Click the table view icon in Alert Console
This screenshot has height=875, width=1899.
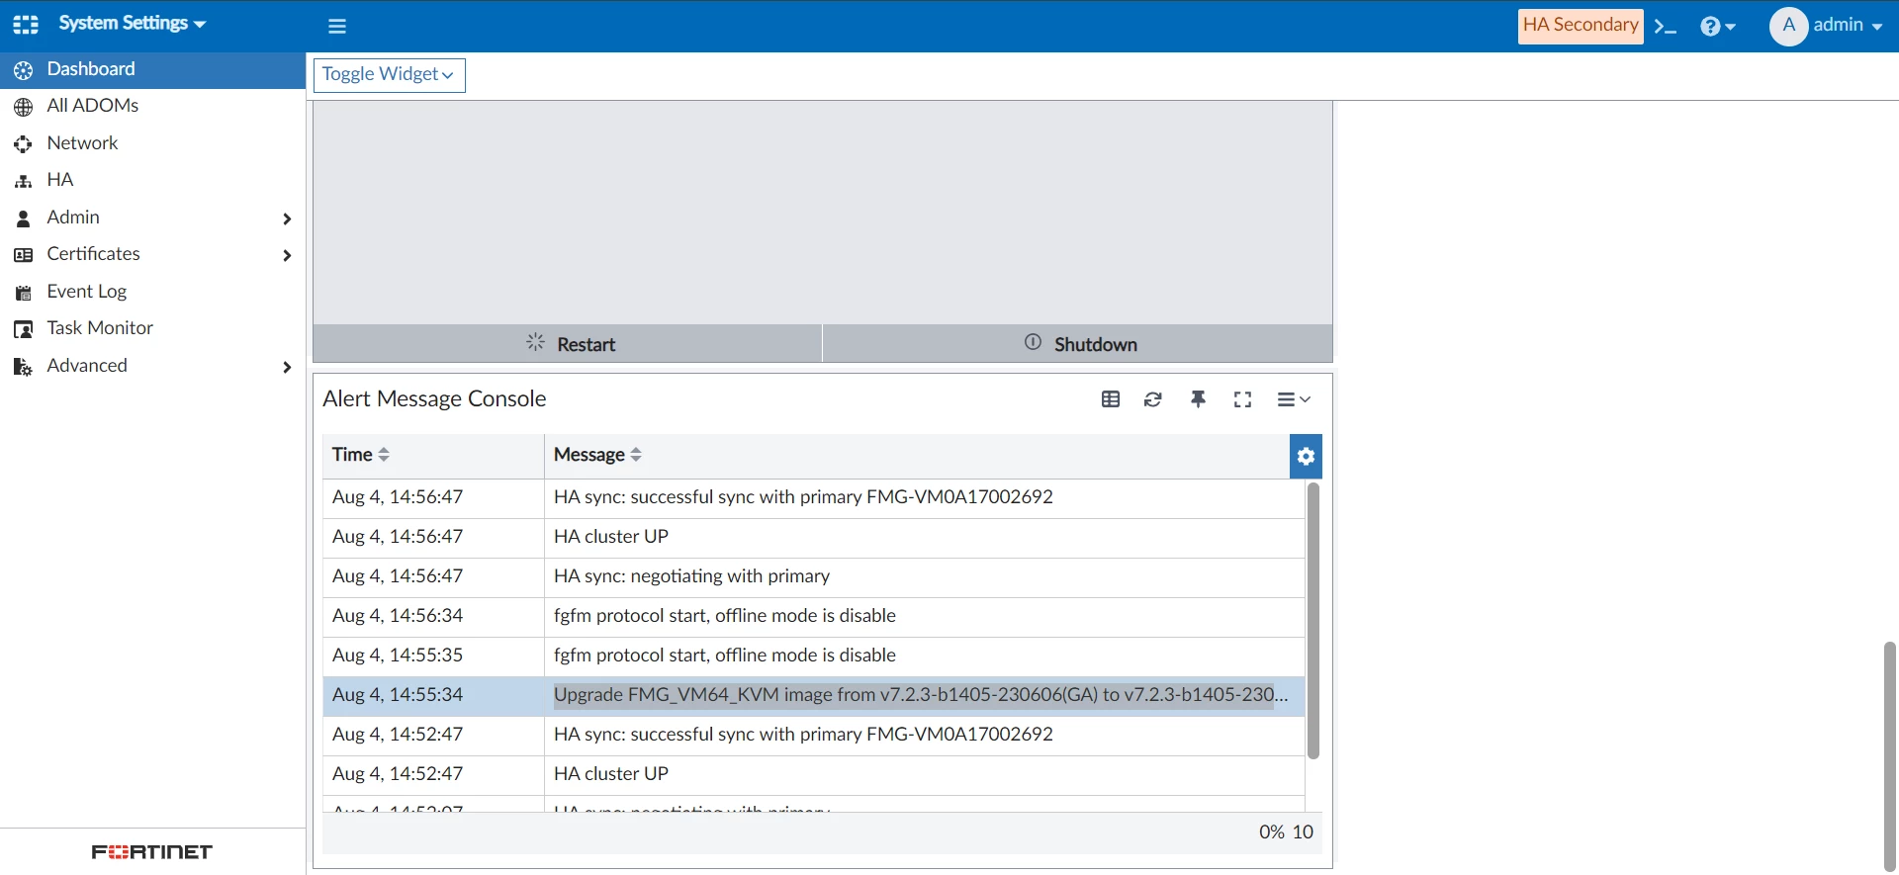[x=1111, y=399]
